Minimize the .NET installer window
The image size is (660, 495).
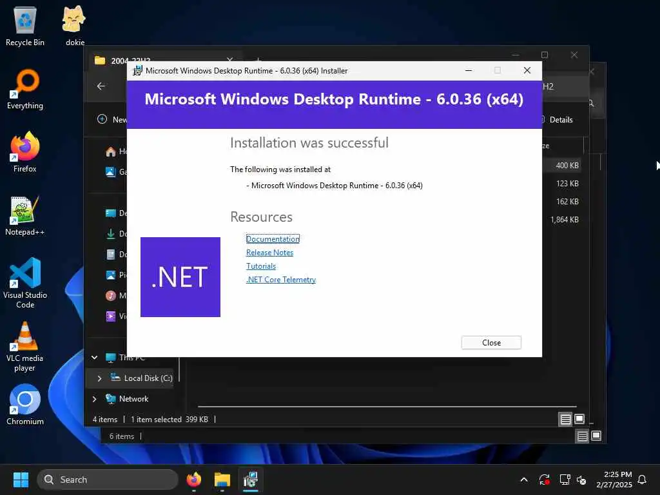468,70
